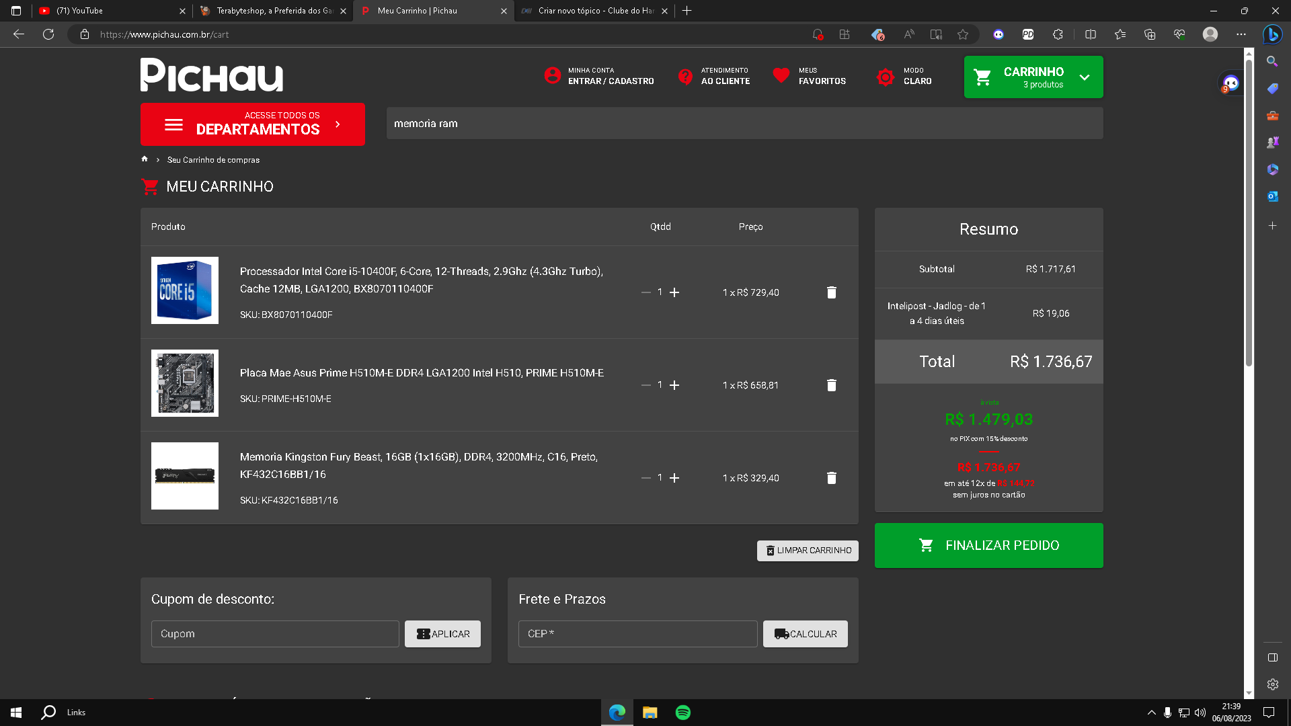
Task: Click the address bar URL
Action: [164, 34]
